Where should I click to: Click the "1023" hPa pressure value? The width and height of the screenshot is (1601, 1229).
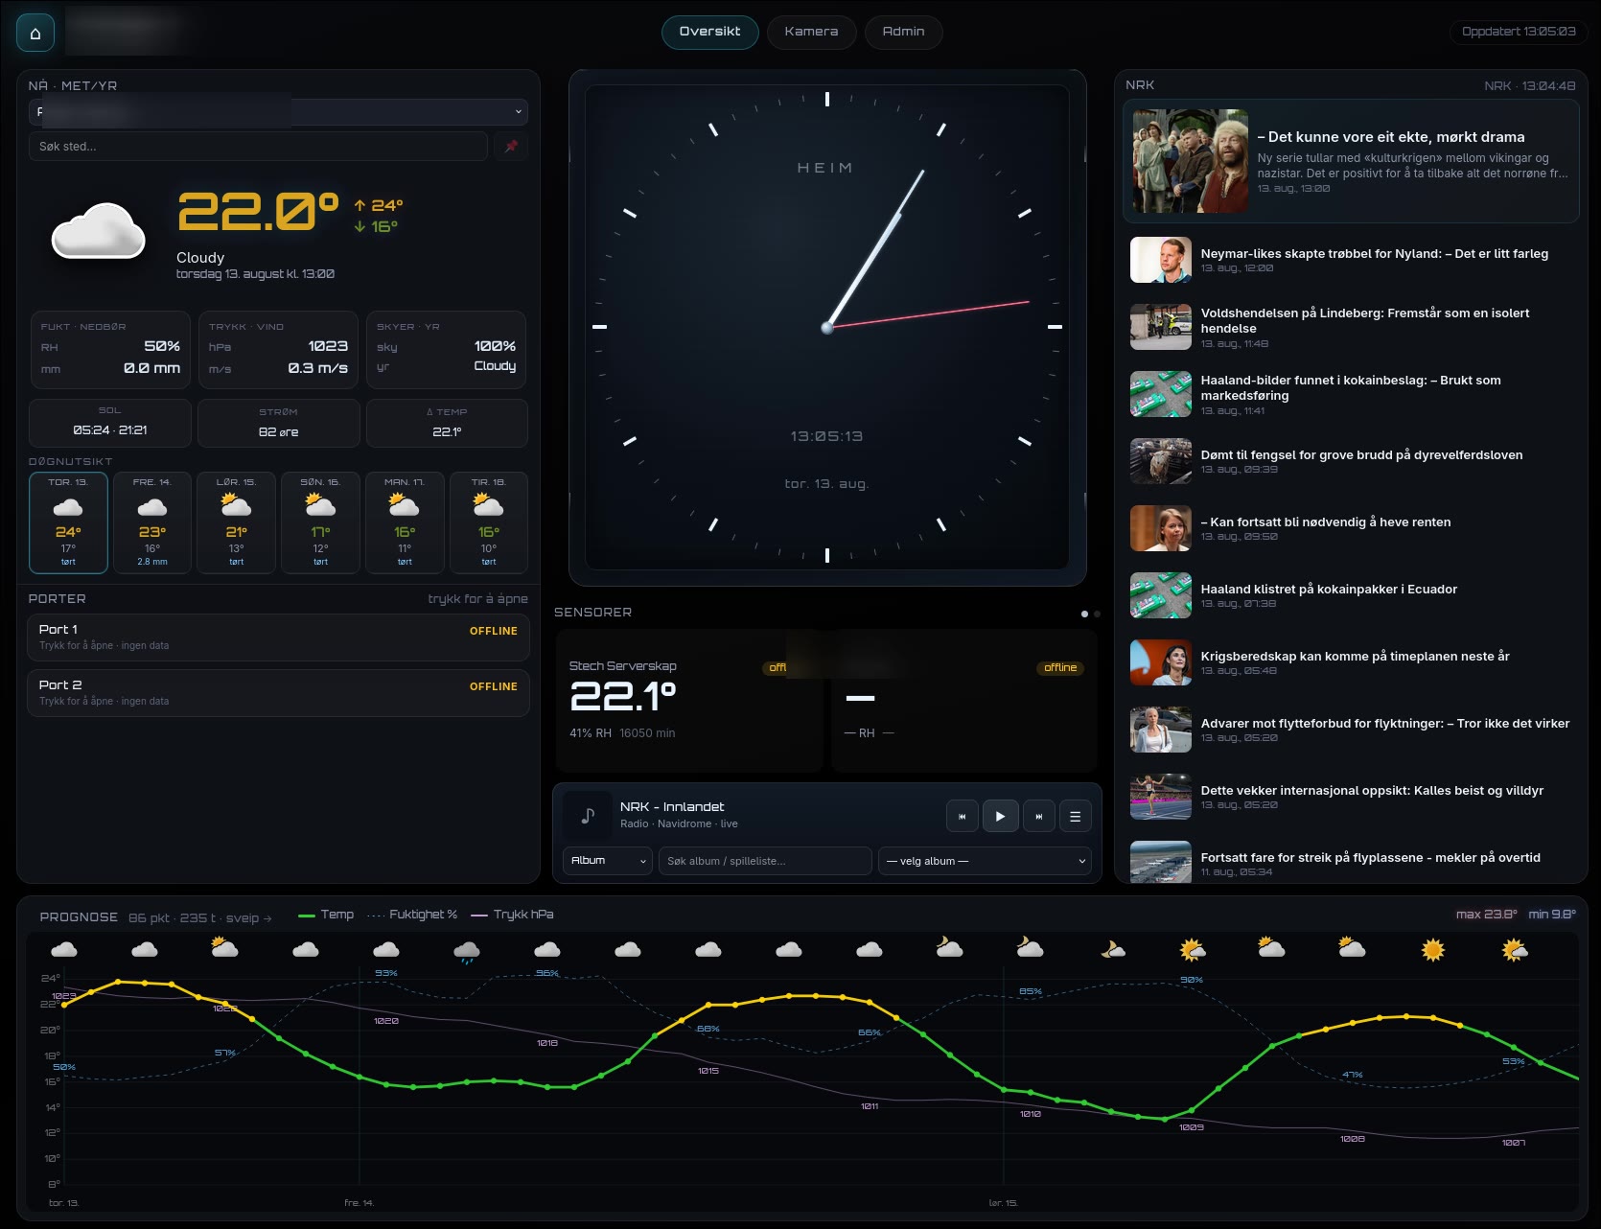(328, 346)
